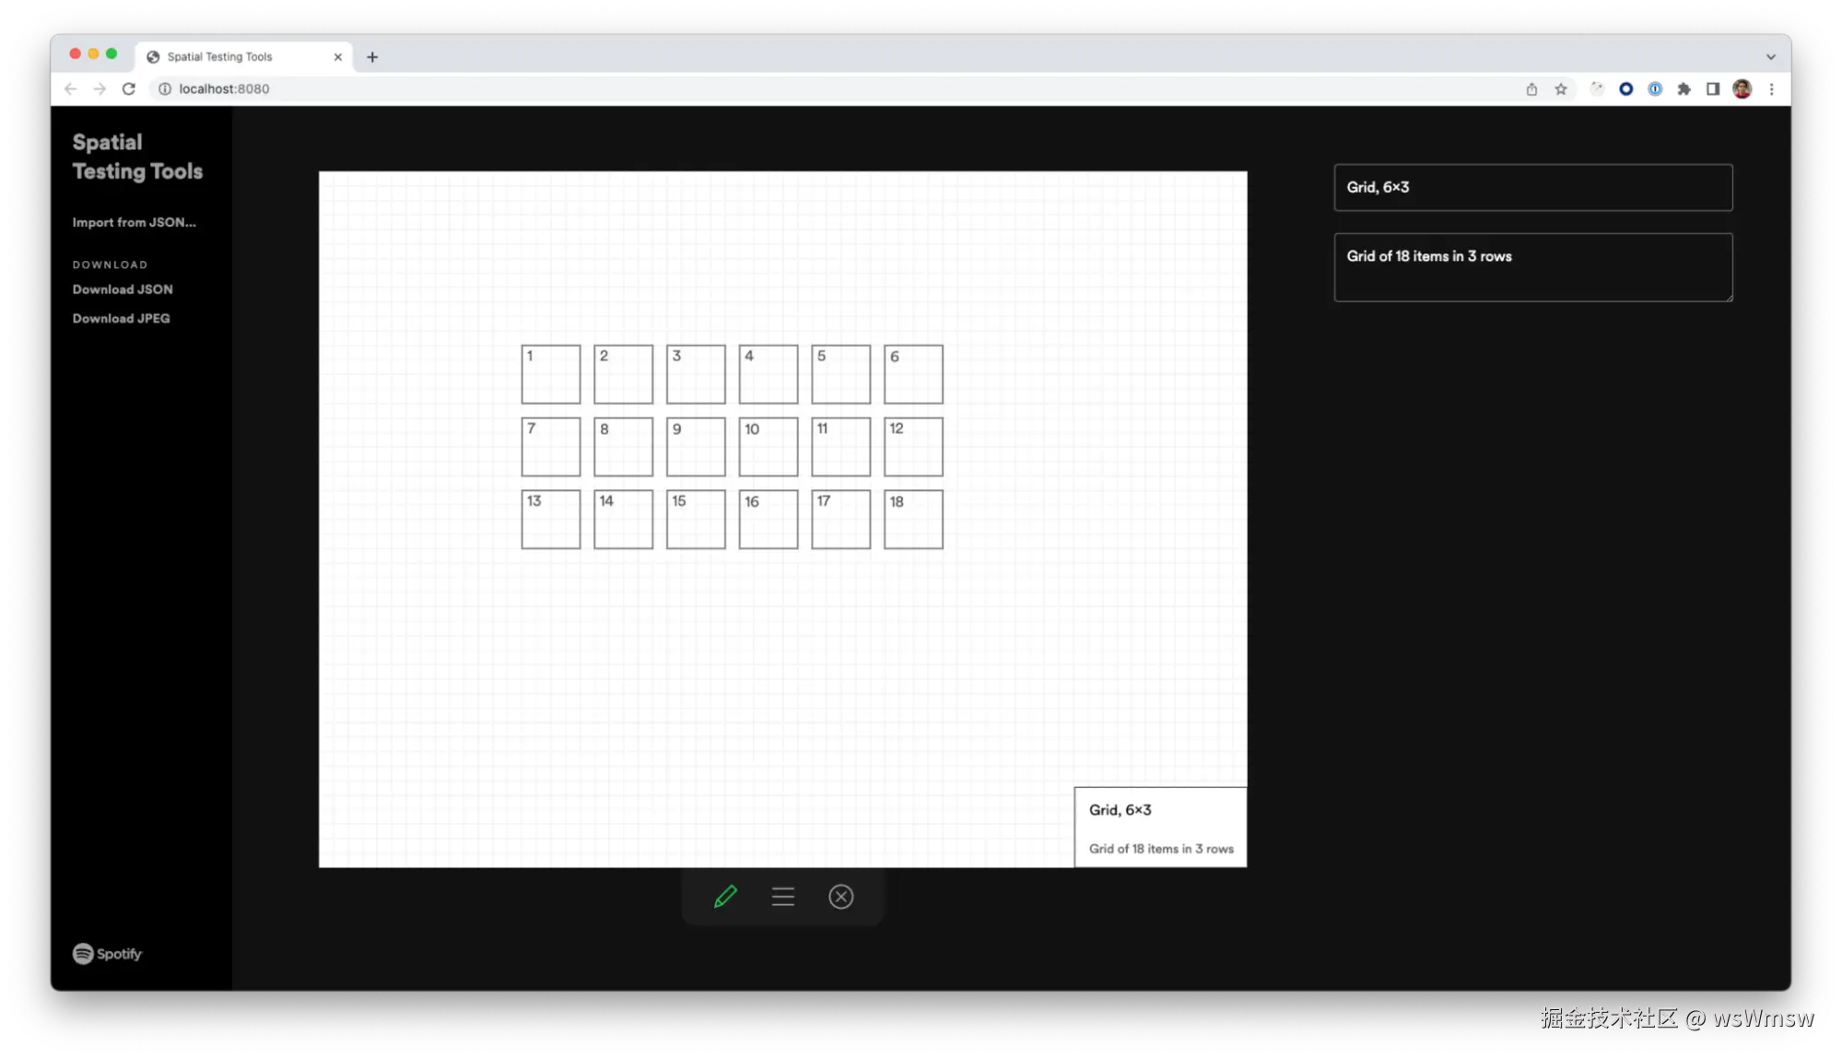Select grid box number 10
This screenshot has height=1058, width=1842.
pos(768,447)
